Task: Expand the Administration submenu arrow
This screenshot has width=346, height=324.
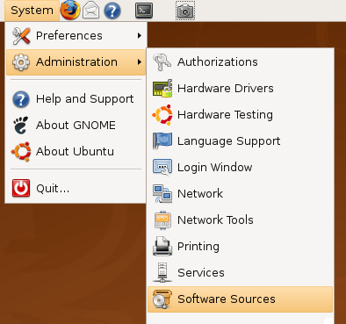Action: point(140,62)
